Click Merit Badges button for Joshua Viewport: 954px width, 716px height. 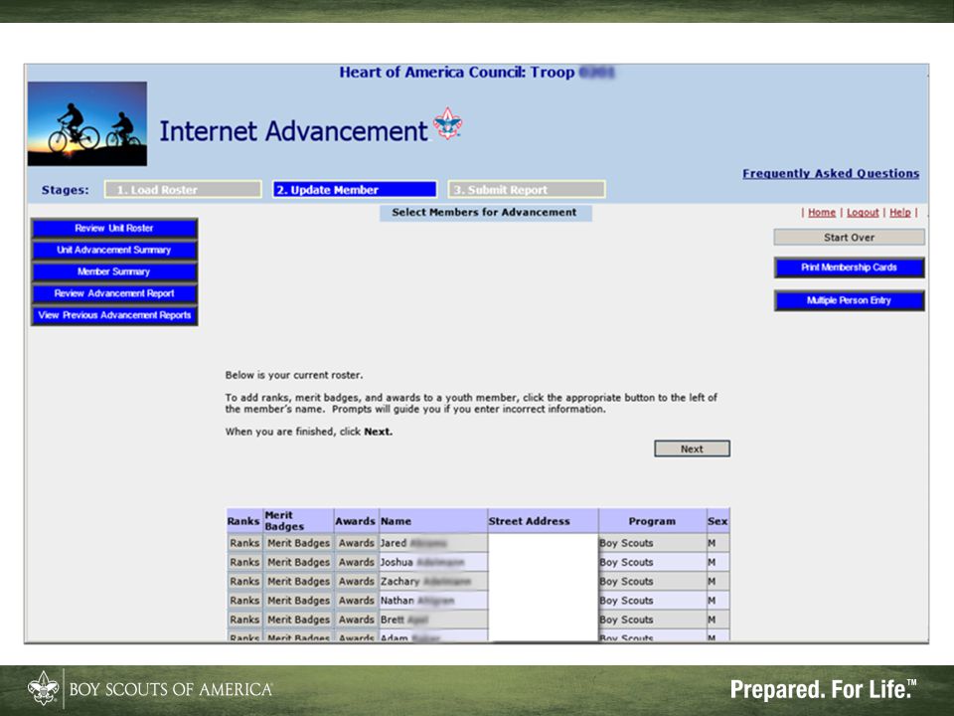tap(298, 562)
